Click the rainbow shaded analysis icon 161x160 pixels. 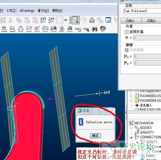[x=53, y=29]
